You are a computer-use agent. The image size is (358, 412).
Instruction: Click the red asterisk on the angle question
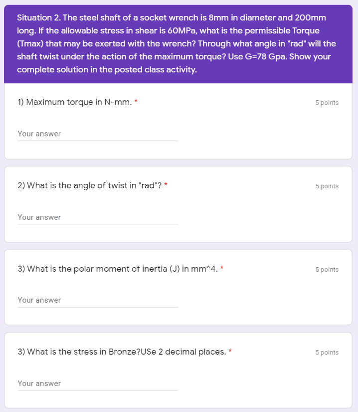[x=166, y=183]
